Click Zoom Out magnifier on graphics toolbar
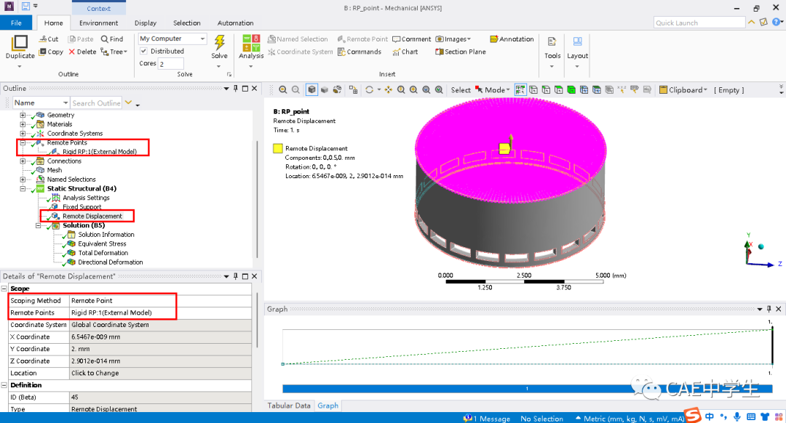The width and height of the screenshot is (786, 423). tap(295, 89)
